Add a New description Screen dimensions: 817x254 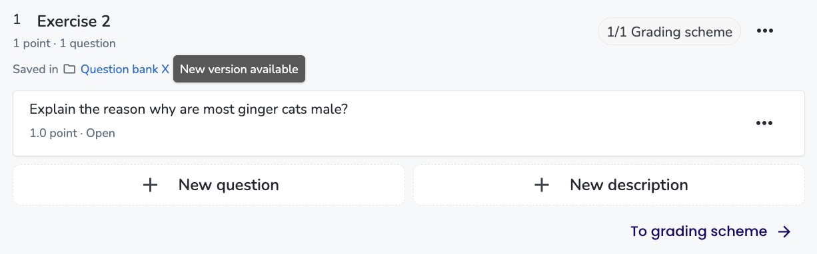[x=609, y=185]
